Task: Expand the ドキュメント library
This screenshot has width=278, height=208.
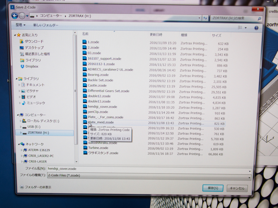Action: (20, 85)
